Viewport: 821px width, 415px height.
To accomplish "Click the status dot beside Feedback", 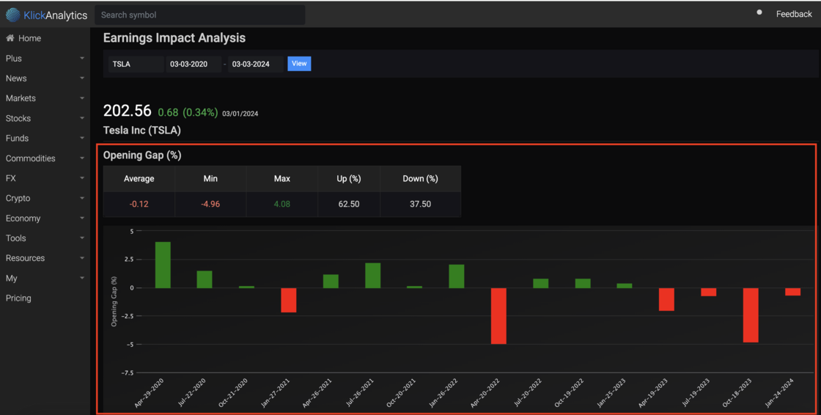I will [759, 12].
